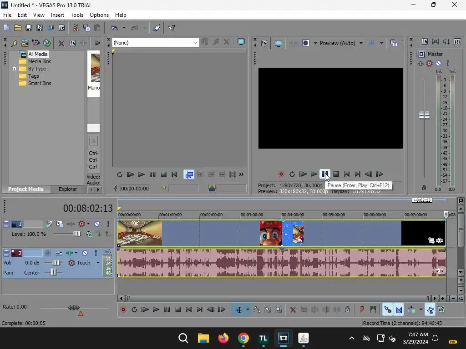The width and height of the screenshot is (466, 349).
Task: Open the Insert menu
Action: pyautogui.click(x=57, y=15)
